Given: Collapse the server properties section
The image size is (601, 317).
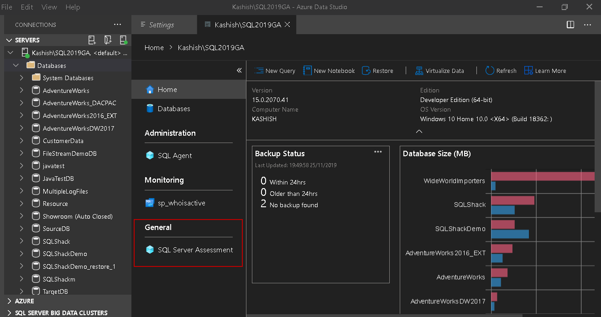Looking at the screenshot, I should click(419, 131).
